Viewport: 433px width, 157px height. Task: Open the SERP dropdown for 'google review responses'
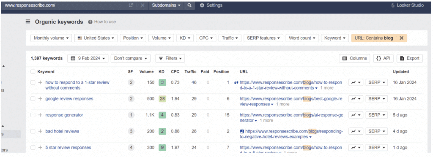[x=377, y=99]
